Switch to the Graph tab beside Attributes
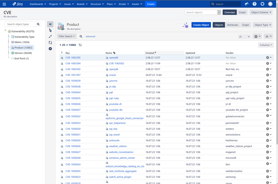 point(245,25)
